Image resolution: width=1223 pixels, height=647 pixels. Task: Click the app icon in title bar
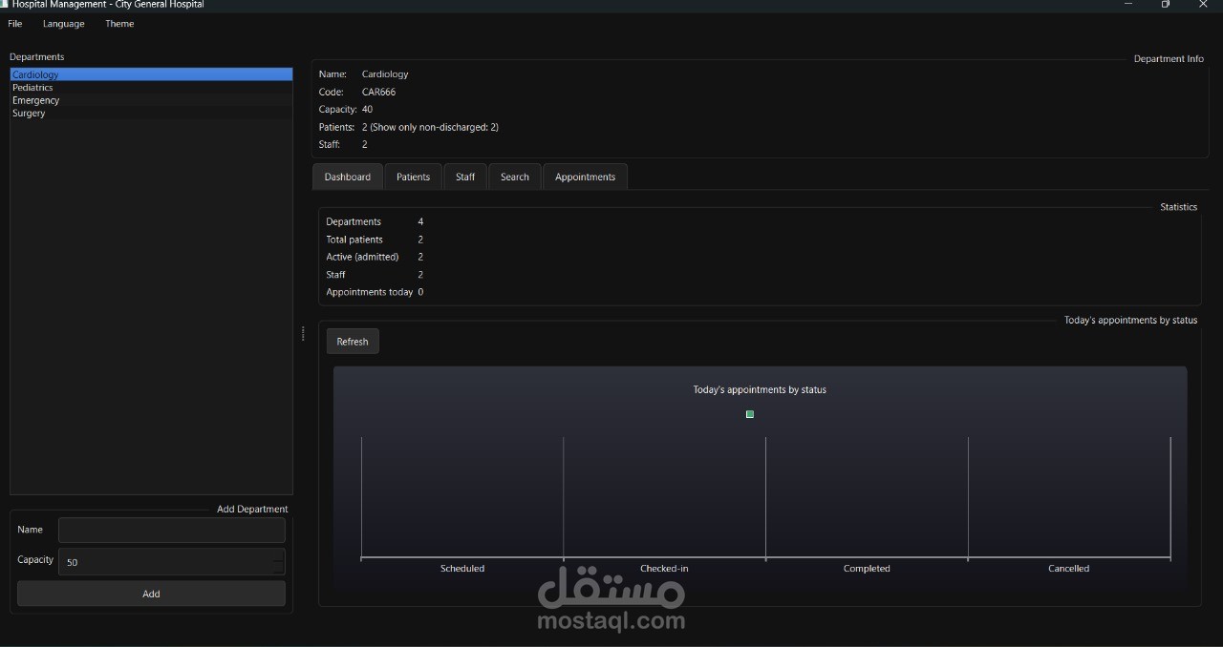5,4
